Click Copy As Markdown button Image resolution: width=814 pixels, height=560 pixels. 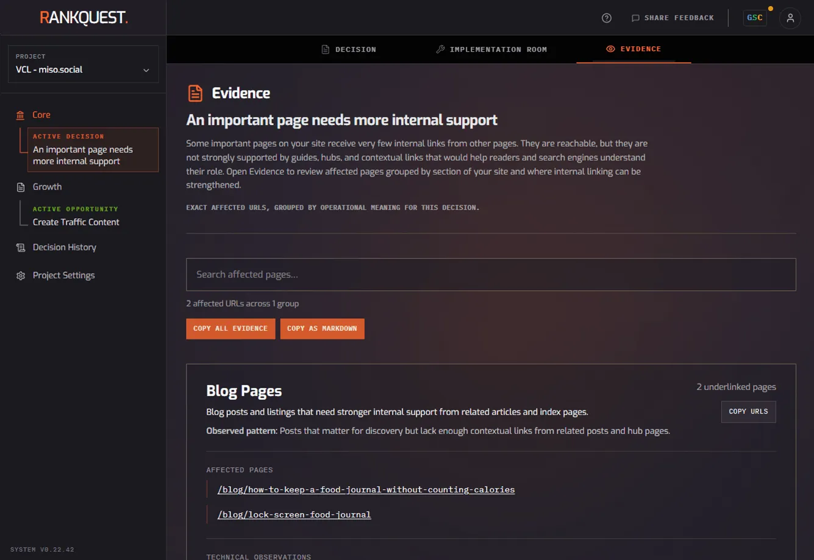click(322, 328)
